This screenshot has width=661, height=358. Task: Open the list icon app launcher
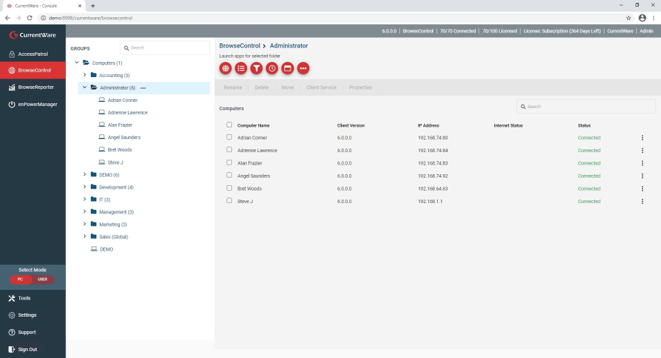(241, 68)
